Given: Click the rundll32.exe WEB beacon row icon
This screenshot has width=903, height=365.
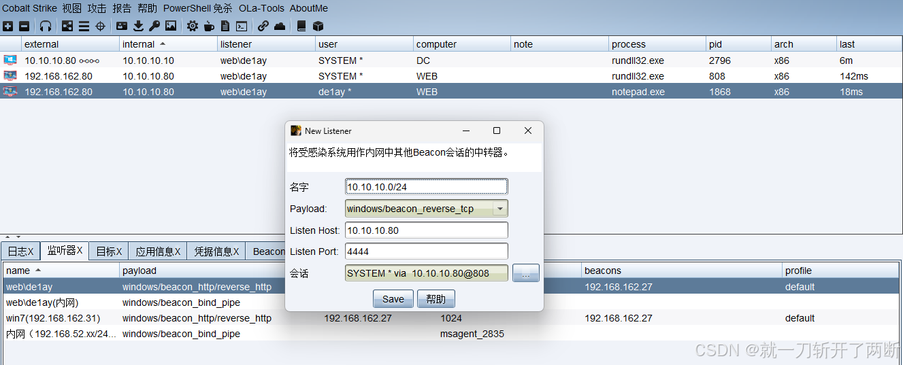Looking at the screenshot, I should pos(10,75).
